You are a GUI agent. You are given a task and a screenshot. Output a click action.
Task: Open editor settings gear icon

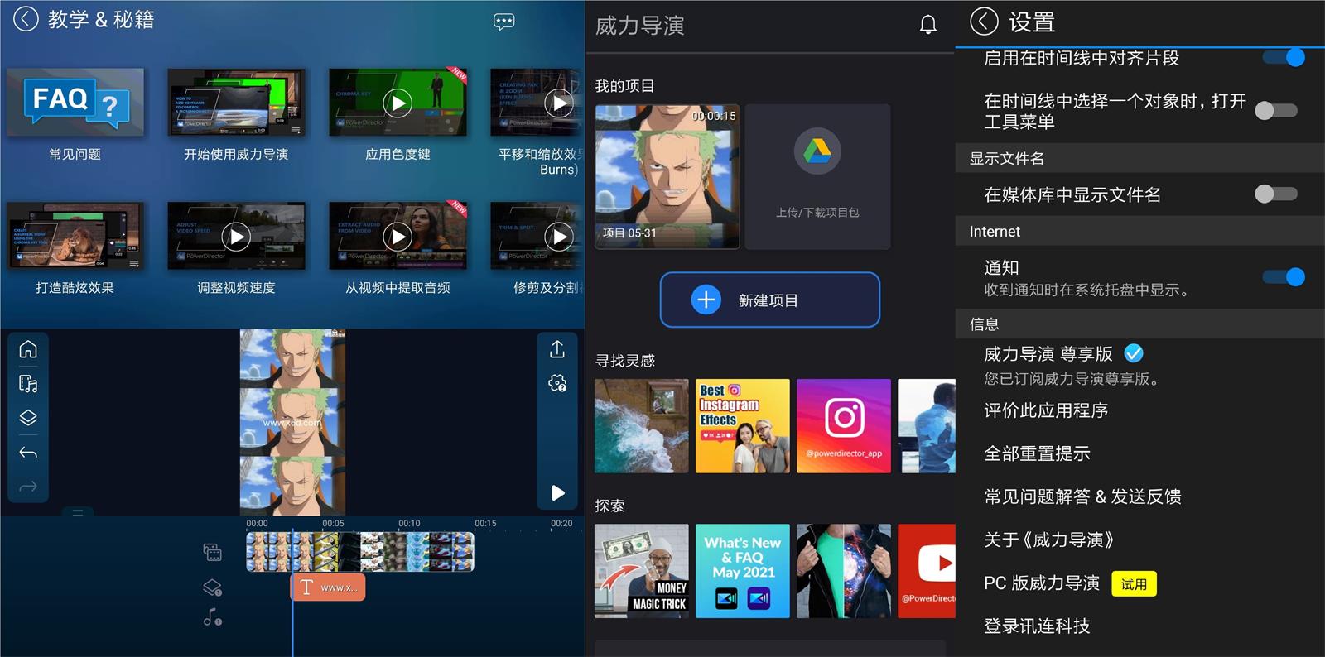[x=557, y=383]
